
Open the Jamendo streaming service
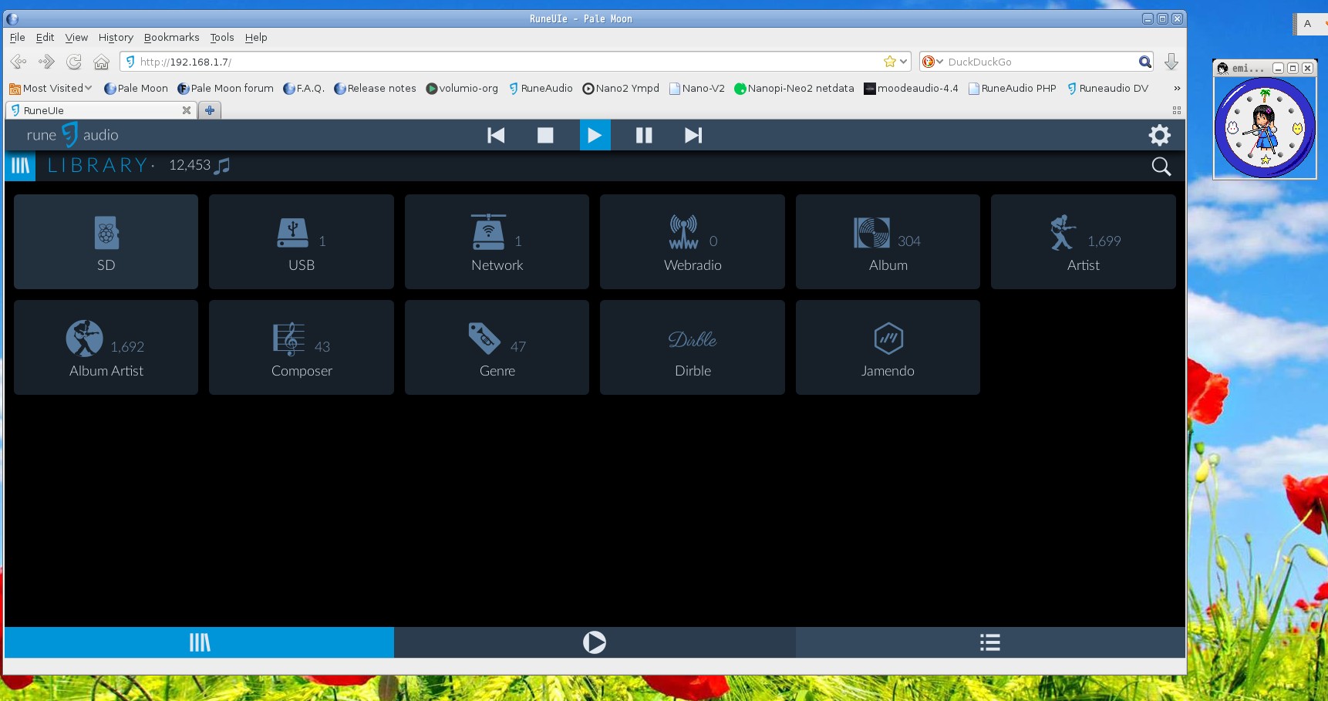click(887, 347)
